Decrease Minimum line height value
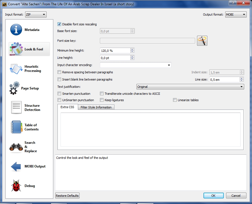This screenshot has height=204, width=252. 132,52
